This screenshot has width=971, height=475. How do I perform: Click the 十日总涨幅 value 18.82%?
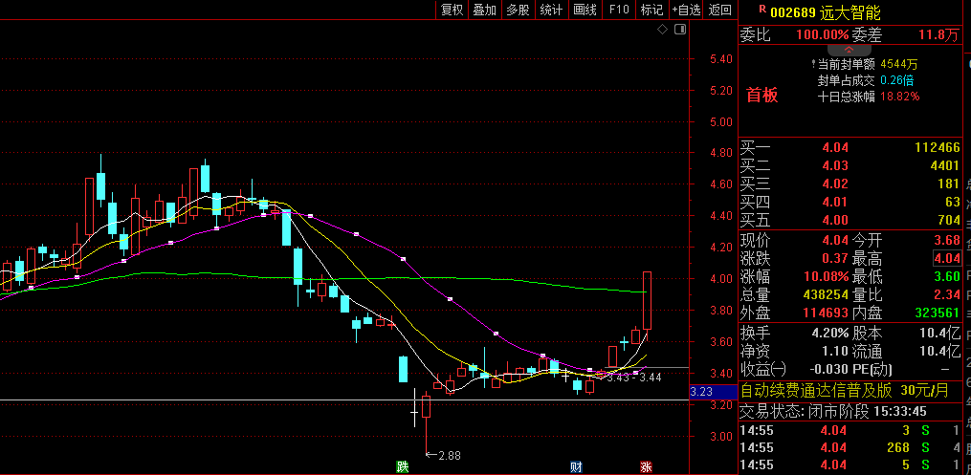pos(900,97)
